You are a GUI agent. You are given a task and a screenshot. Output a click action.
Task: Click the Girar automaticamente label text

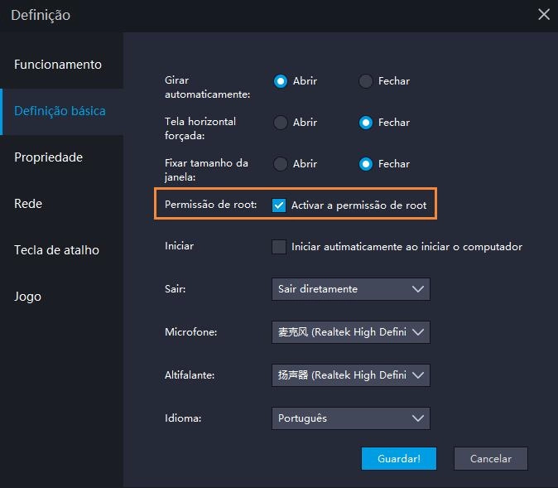208,87
